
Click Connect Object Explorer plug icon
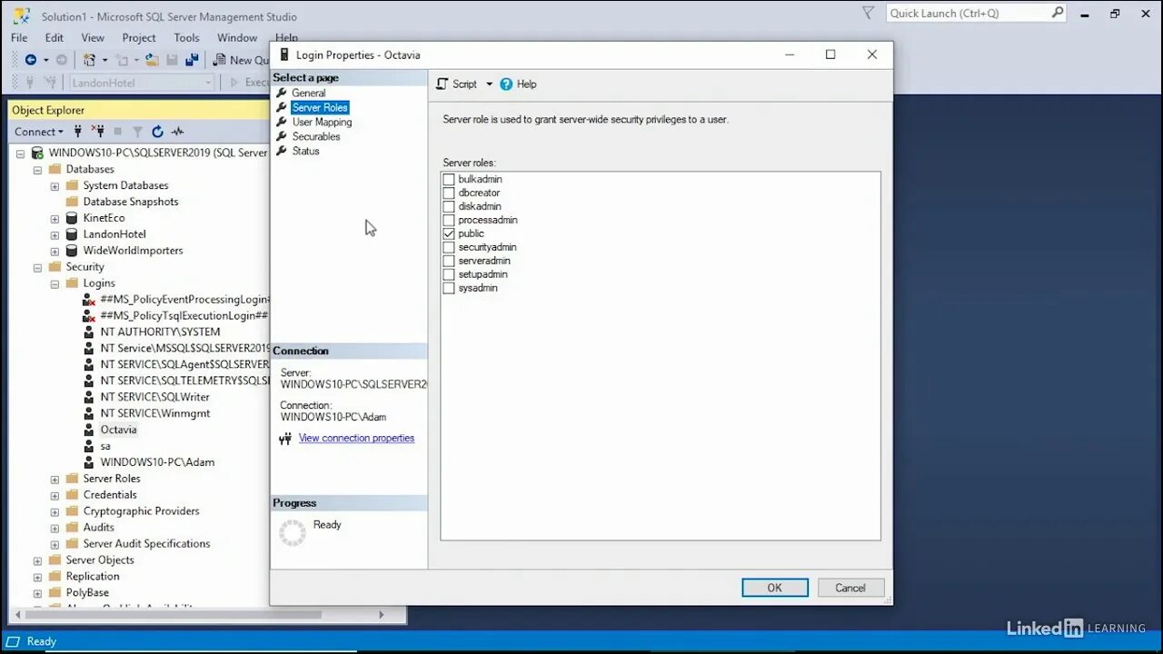[78, 132]
